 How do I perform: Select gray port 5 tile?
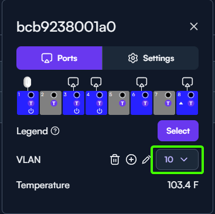tap(119, 103)
